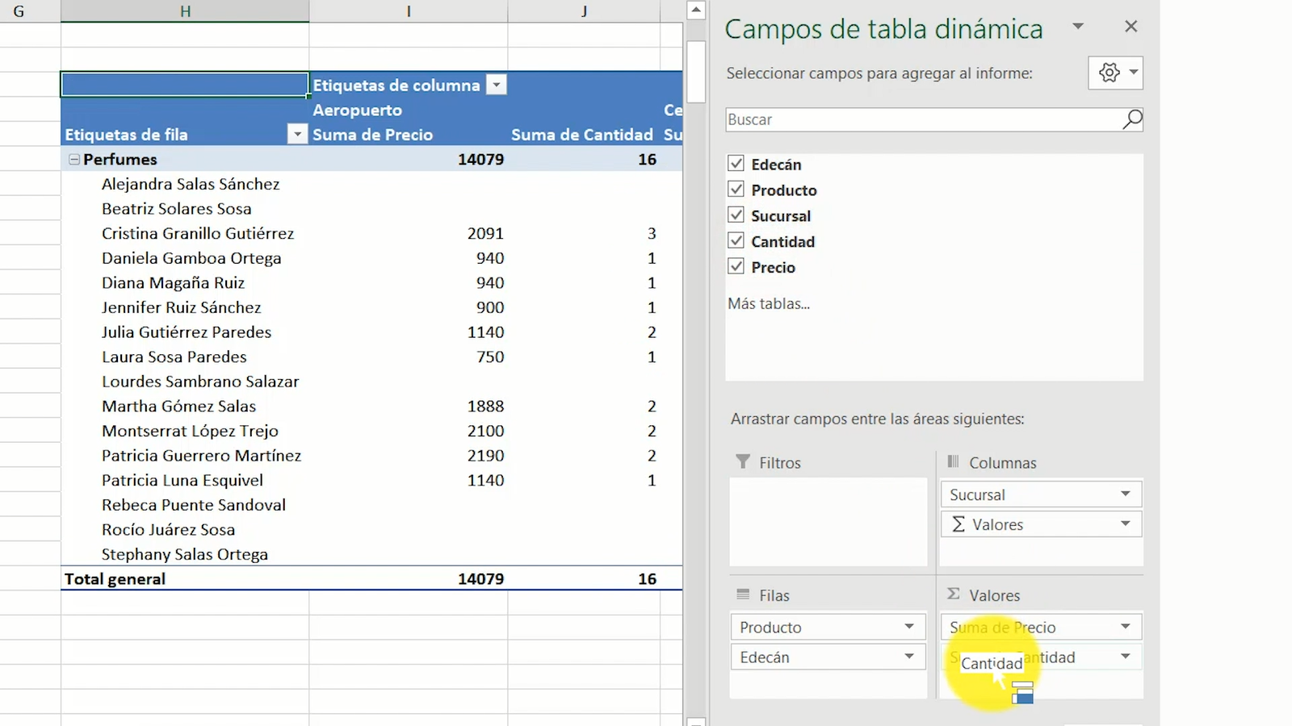
Task: Open the task pane options arrow
Action: 1077,27
